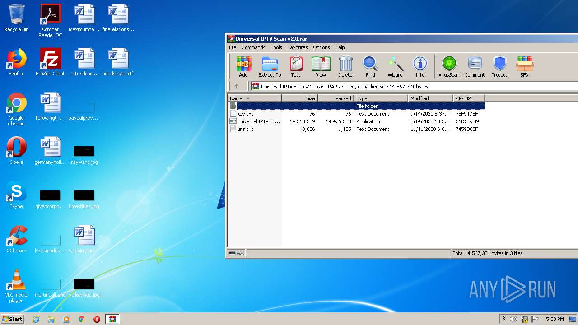Select the Opera desktop icon
The image size is (578, 325).
pos(16,151)
